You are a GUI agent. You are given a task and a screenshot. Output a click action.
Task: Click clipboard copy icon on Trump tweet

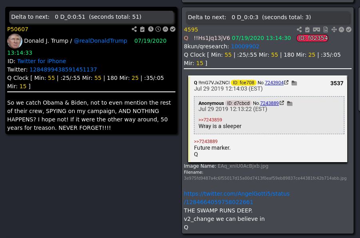coord(142,29)
